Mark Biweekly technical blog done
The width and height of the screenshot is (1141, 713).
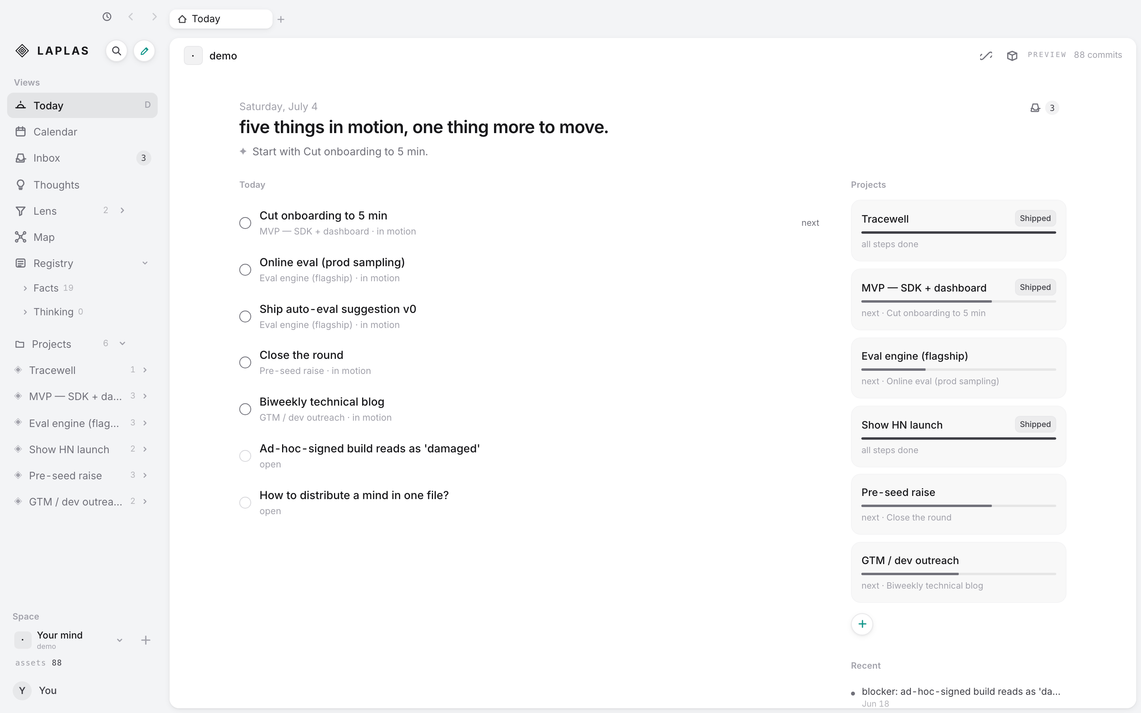pyautogui.click(x=245, y=409)
